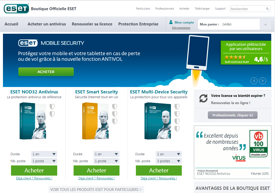Click the Virus Bulletin logo
275x193 pixels.
[x=239, y=158]
